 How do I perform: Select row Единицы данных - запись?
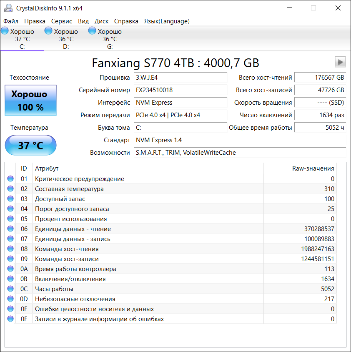tap(171, 239)
